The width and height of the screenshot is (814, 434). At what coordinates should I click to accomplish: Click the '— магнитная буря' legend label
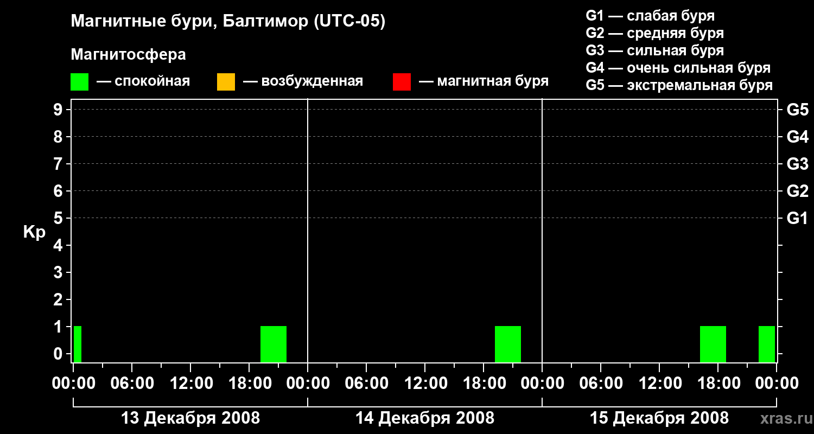[x=484, y=81]
